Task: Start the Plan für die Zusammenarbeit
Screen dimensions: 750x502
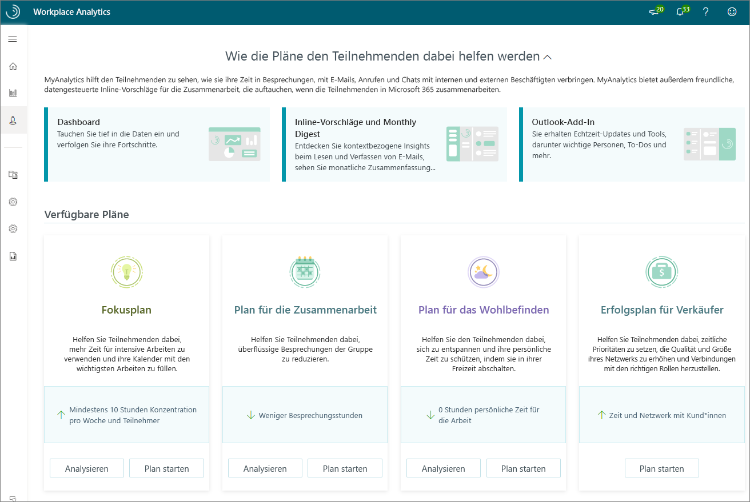Action: click(345, 468)
